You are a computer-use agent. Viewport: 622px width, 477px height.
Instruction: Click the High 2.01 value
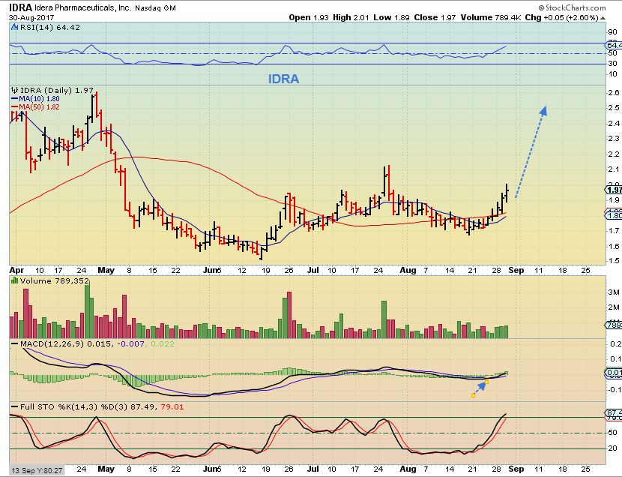[x=351, y=17]
